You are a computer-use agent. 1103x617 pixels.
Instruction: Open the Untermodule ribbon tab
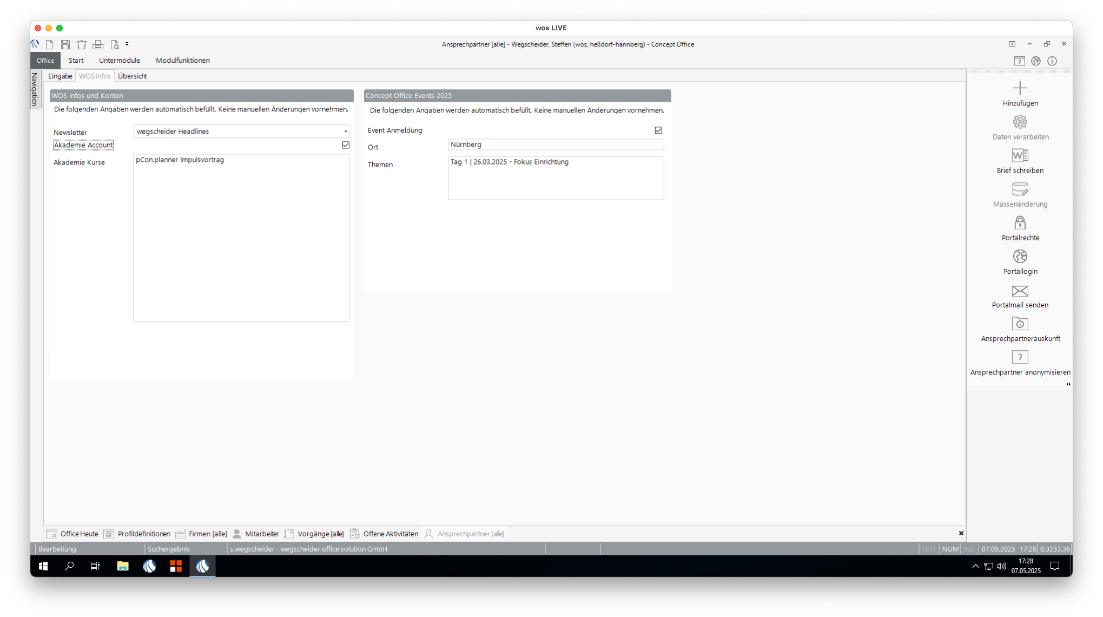pyautogui.click(x=120, y=60)
